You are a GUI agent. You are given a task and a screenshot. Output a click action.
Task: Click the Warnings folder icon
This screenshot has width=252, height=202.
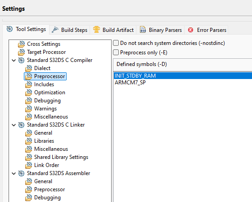point(29,109)
